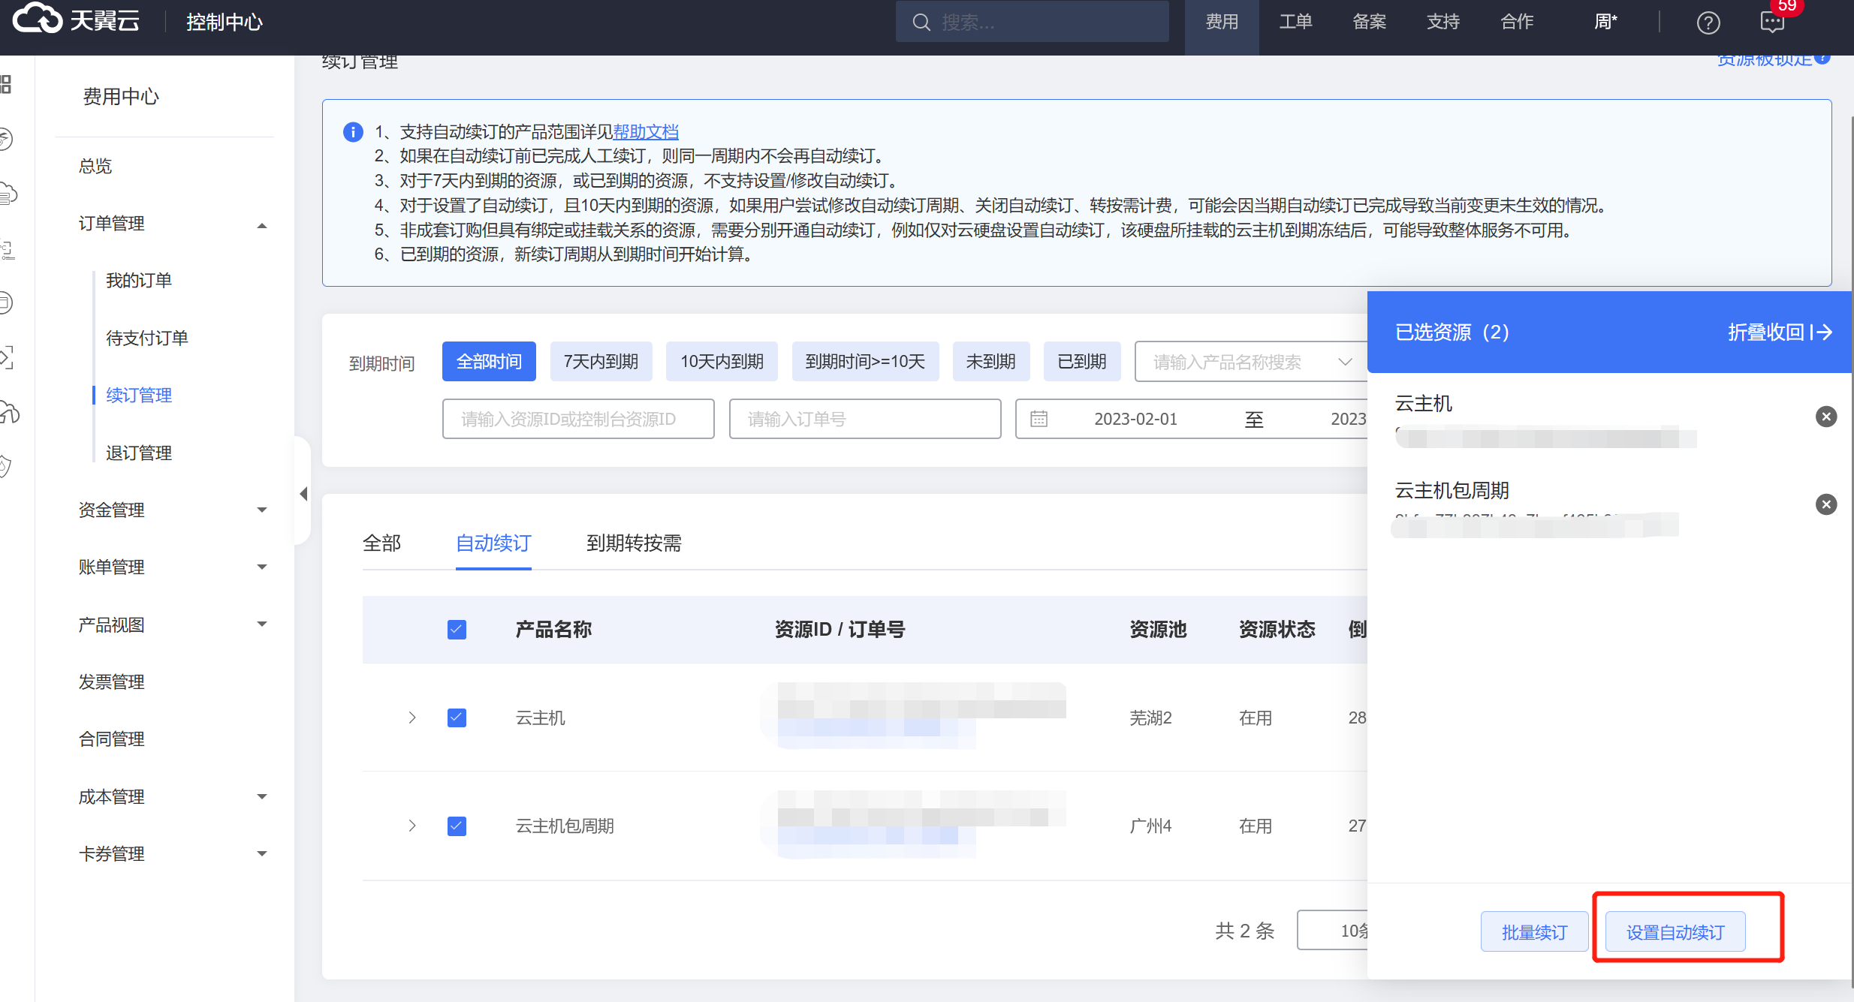Viewport: 1854px width, 1002px height.
Task: Remove 云主机 from selected resources
Action: point(1825,417)
